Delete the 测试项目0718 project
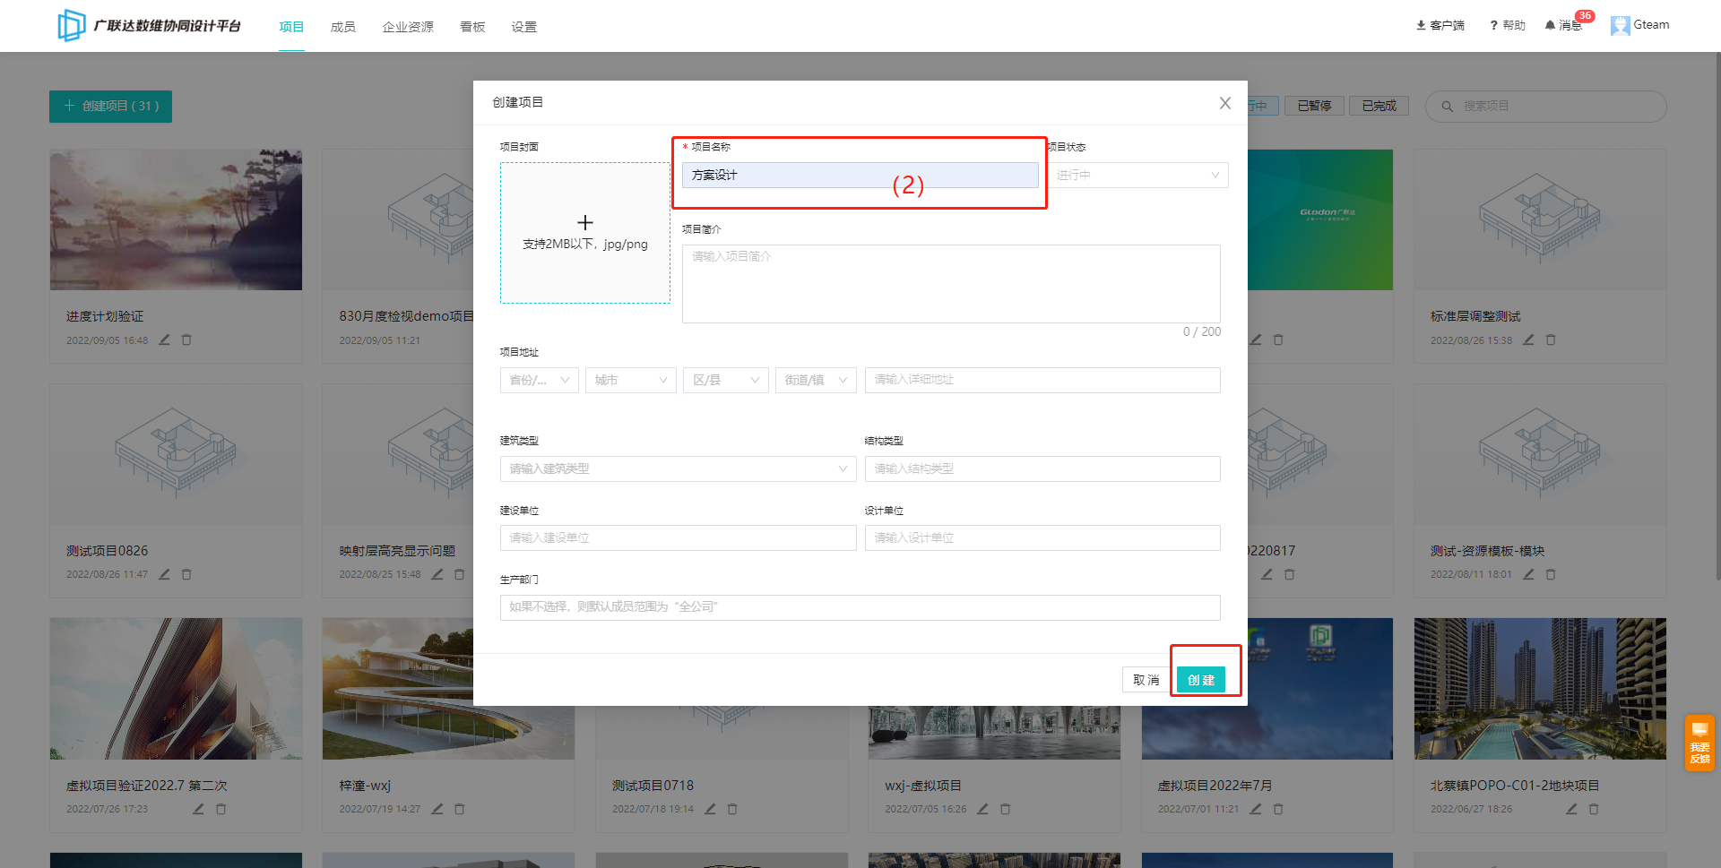 pyautogui.click(x=732, y=809)
